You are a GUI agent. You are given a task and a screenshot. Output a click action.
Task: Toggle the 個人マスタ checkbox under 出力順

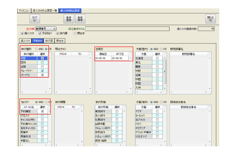tap(22, 34)
